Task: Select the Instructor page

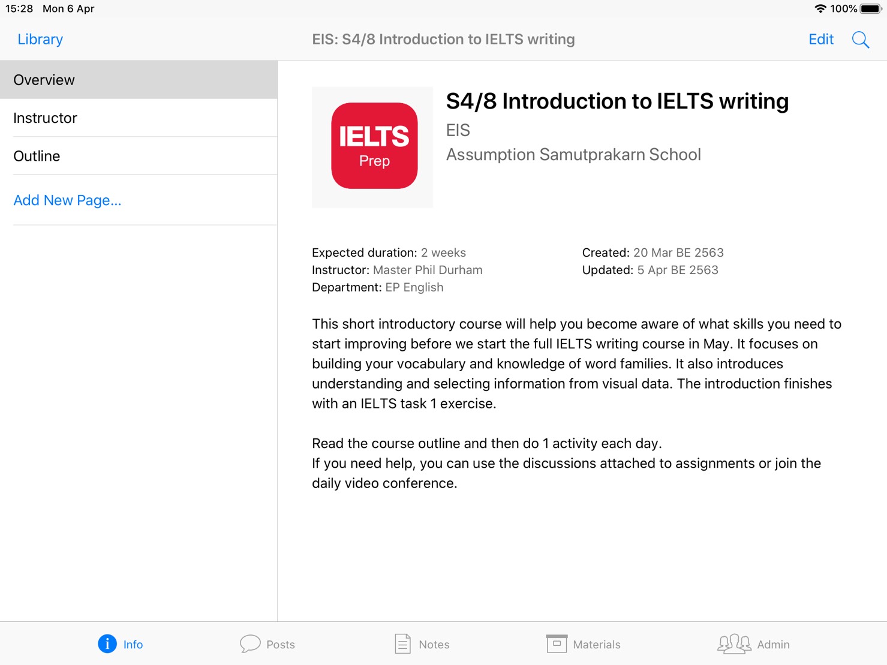Action: point(139,118)
